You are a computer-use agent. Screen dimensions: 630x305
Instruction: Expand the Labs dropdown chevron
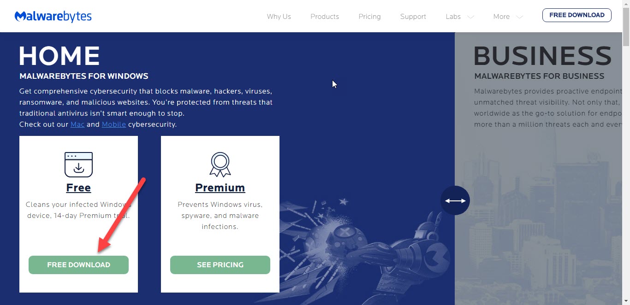coord(470,17)
